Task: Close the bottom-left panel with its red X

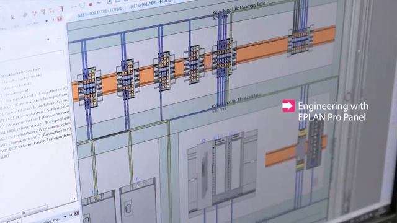Action: point(77,213)
